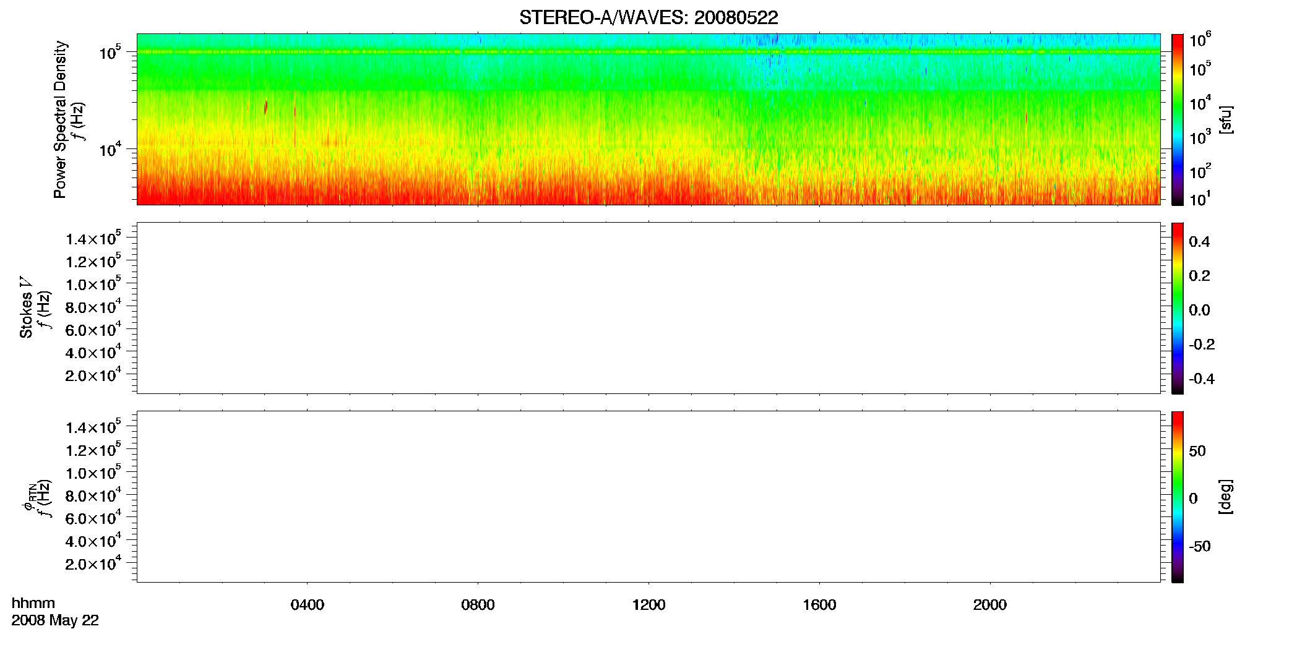Click the "50" label on degrees color bar
Screen dimensions: 1297x668
point(1197,451)
